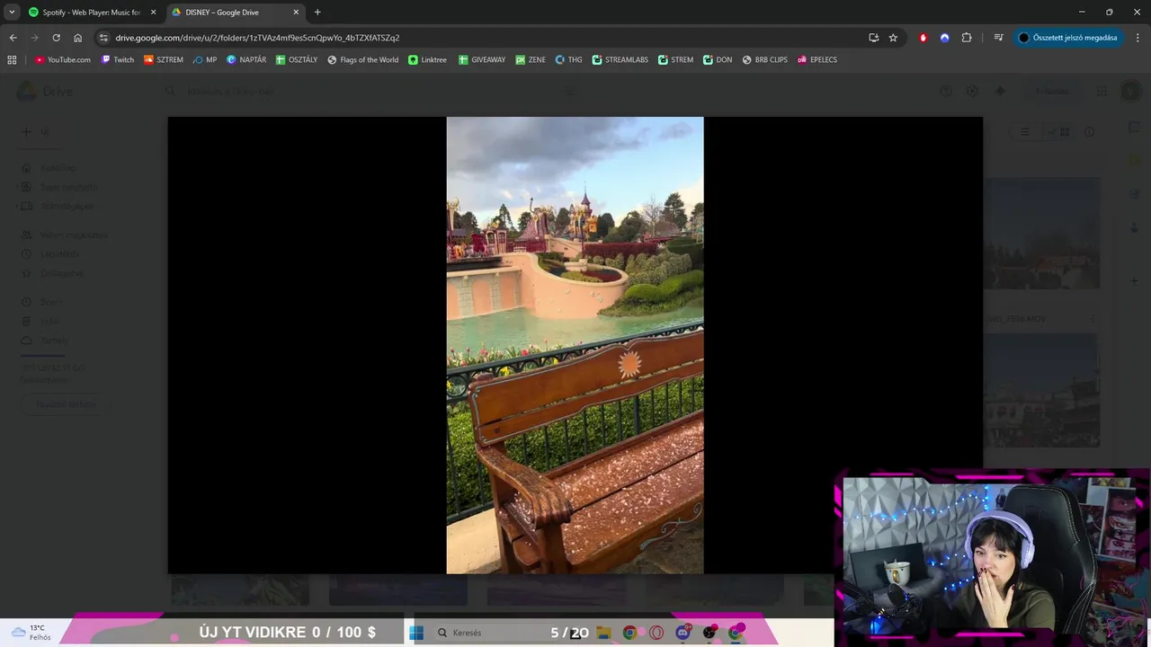
Task: Open the STREAMLABS bookmark
Action: pyautogui.click(x=620, y=59)
